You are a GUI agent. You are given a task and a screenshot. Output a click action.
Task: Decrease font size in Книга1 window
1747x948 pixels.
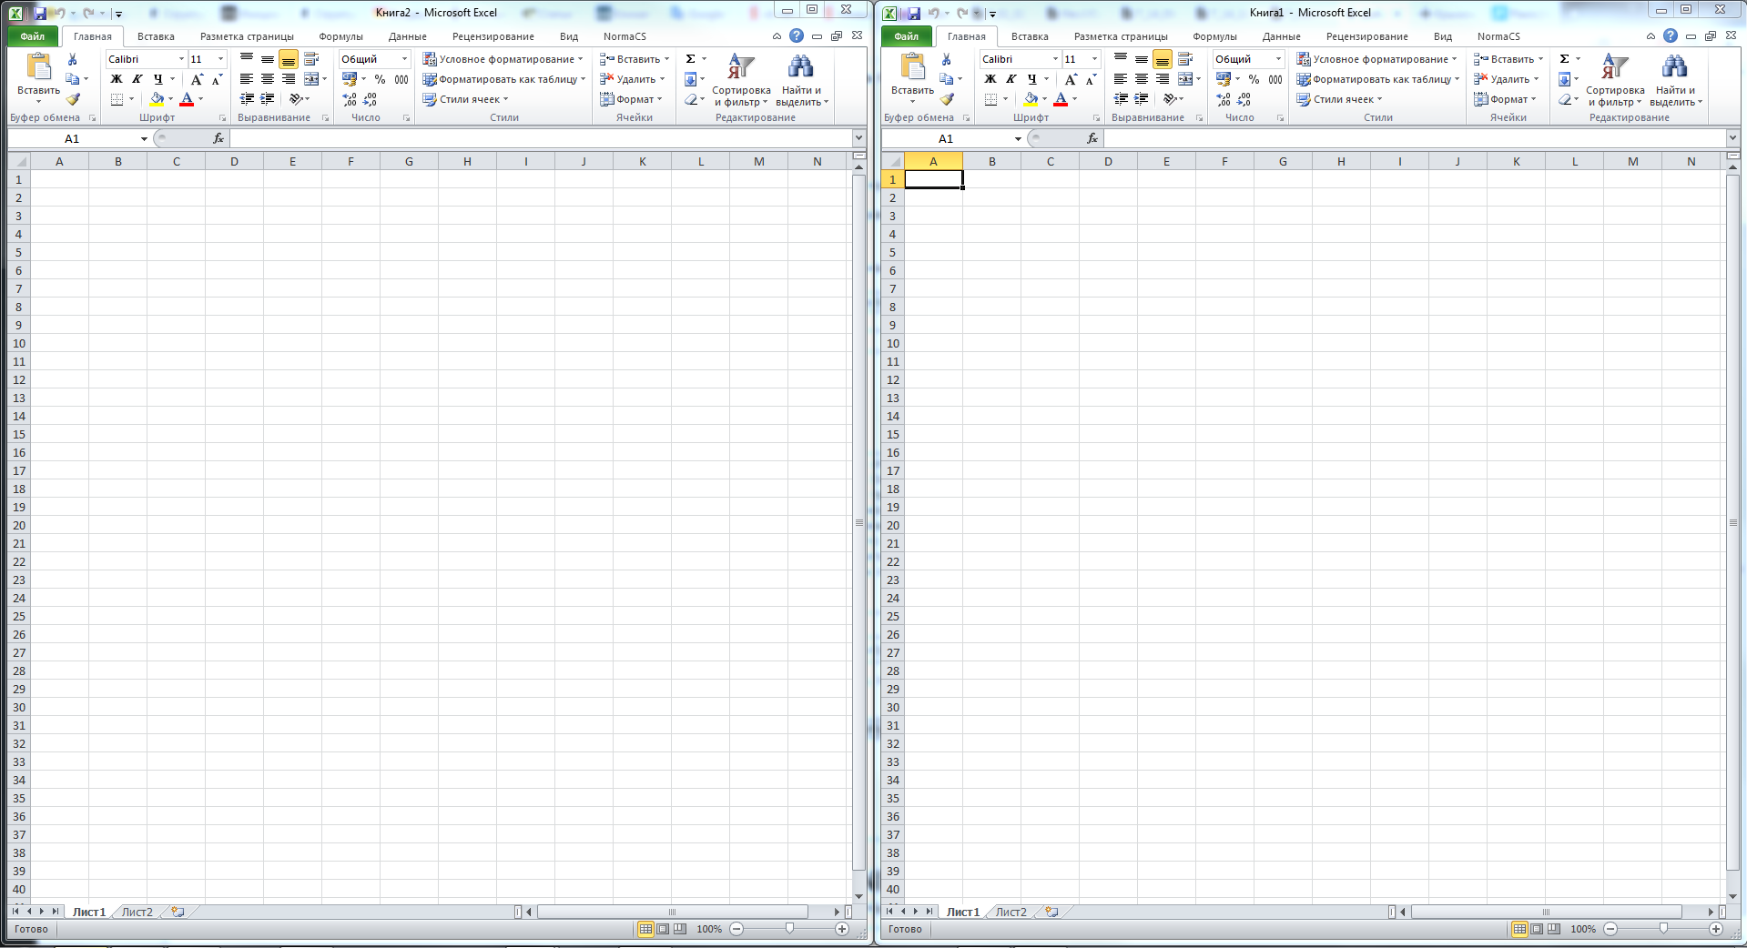[x=1091, y=79]
